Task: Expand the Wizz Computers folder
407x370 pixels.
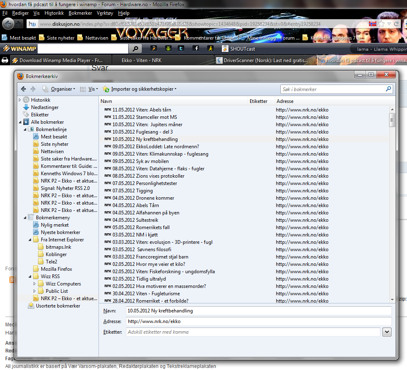Action: (x=34, y=283)
